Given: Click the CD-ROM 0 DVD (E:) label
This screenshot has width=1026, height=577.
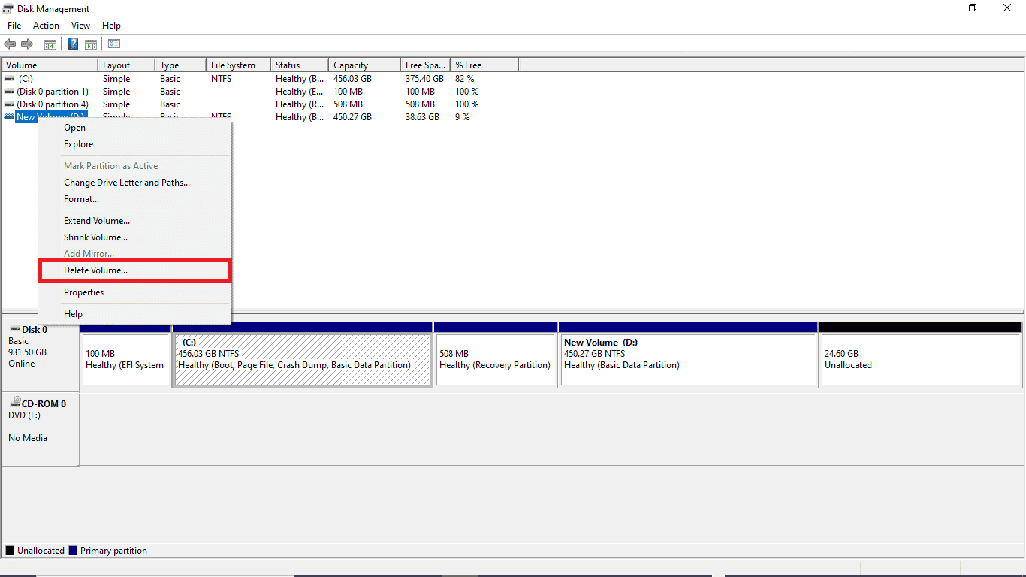Looking at the screenshot, I should [x=41, y=429].
